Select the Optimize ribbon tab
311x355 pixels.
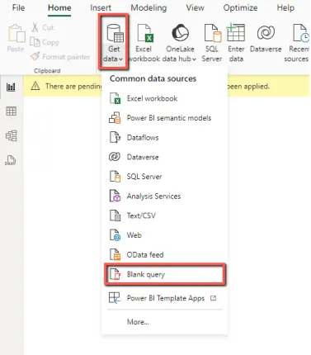point(240,7)
